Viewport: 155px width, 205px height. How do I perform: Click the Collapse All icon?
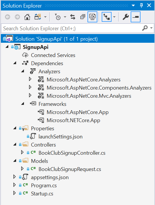(x=83, y=17)
